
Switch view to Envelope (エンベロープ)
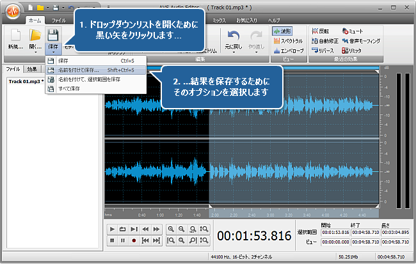click(x=287, y=50)
